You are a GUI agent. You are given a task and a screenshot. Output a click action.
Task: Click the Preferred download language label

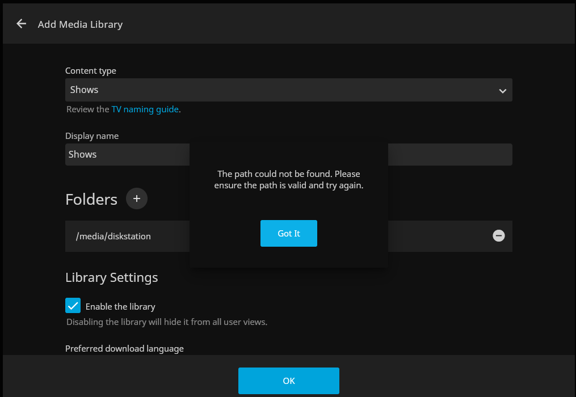(x=124, y=348)
